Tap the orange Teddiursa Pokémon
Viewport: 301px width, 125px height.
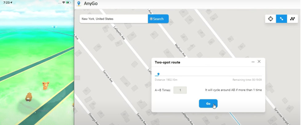pos(46,85)
